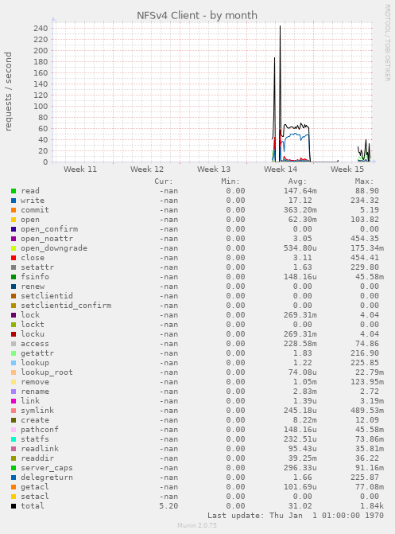
Task: Click the renew legend label
Action: (33, 286)
